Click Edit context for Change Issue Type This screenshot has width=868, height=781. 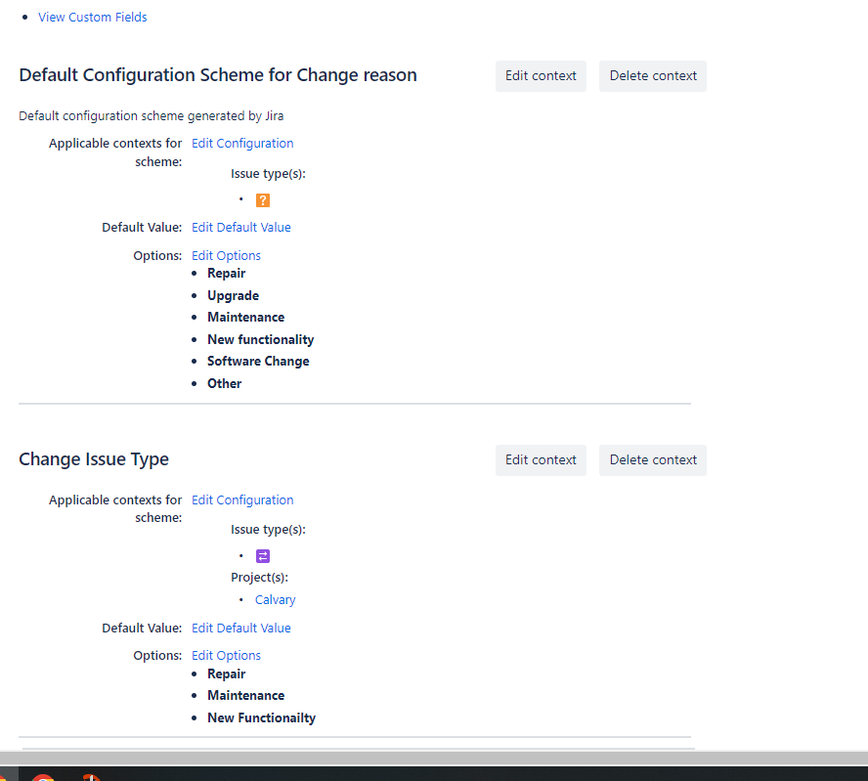click(541, 460)
